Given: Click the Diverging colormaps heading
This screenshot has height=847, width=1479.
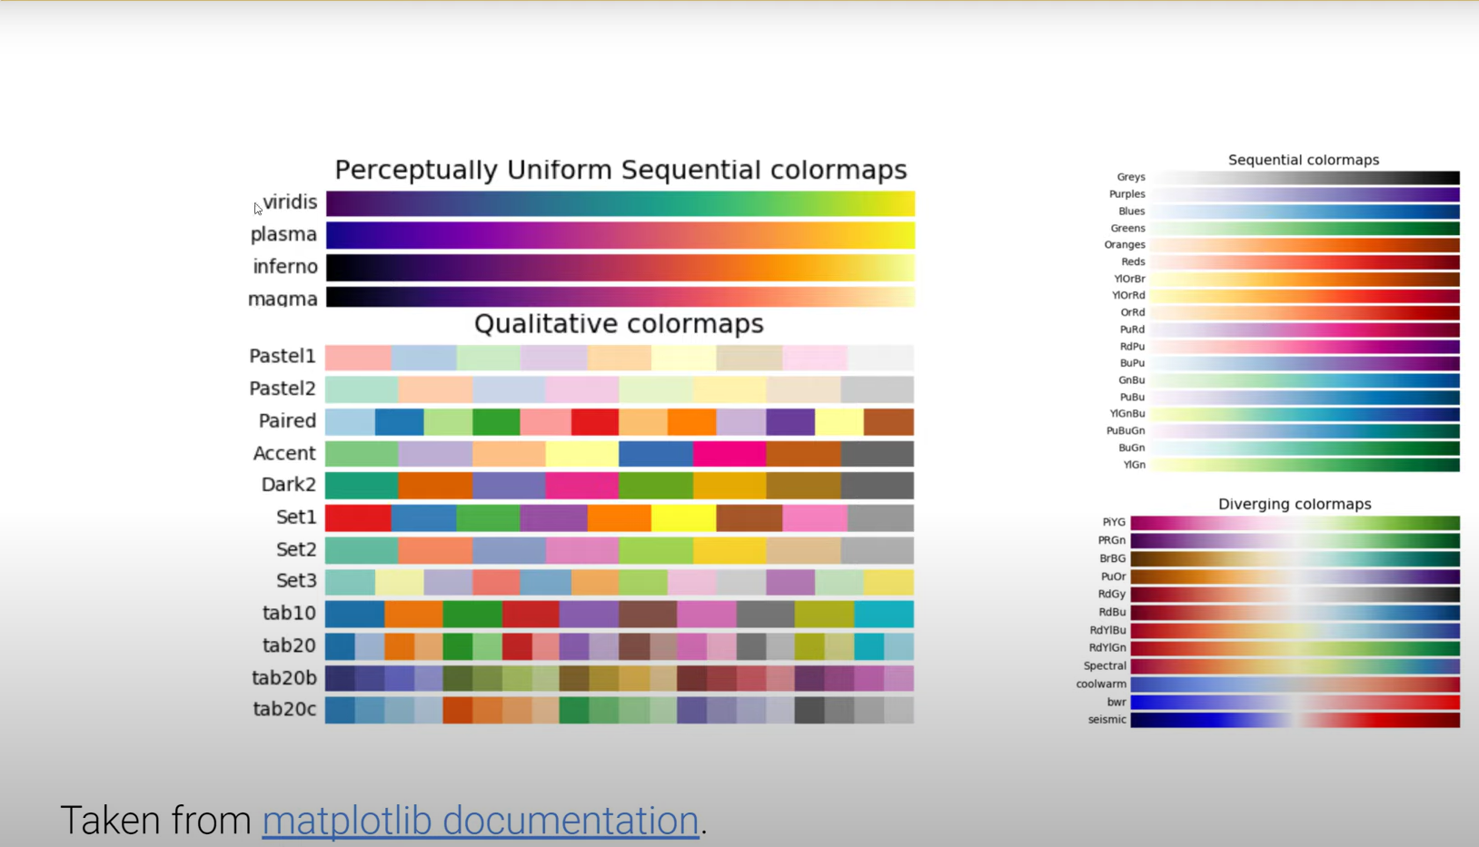Looking at the screenshot, I should [x=1295, y=504].
